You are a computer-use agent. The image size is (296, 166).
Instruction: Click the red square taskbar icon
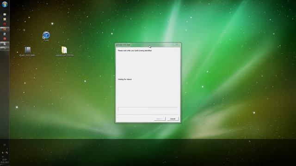tap(5, 39)
